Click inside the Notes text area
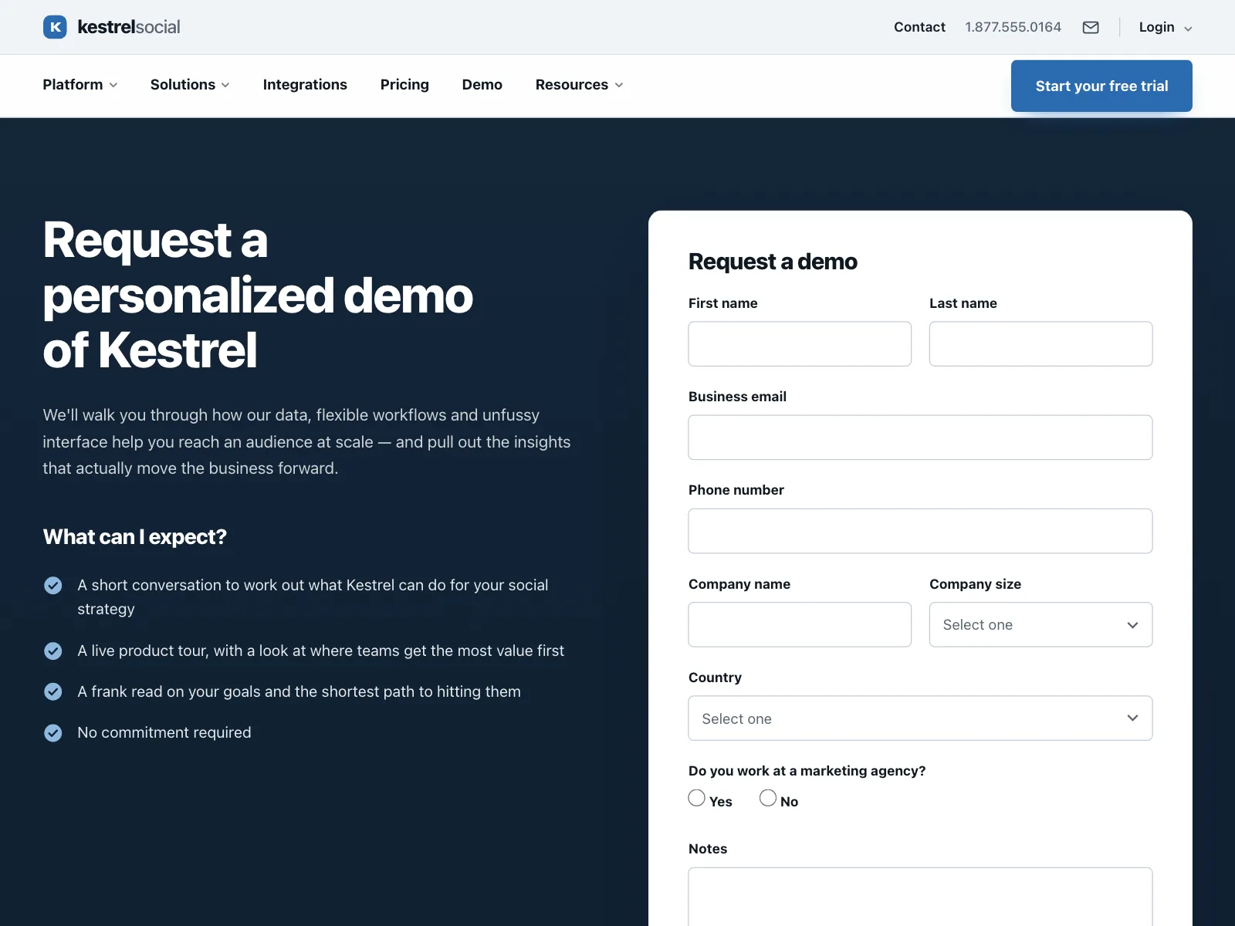This screenshot has width=1235, height=926. pyautogui.click(x=920, y=897)
